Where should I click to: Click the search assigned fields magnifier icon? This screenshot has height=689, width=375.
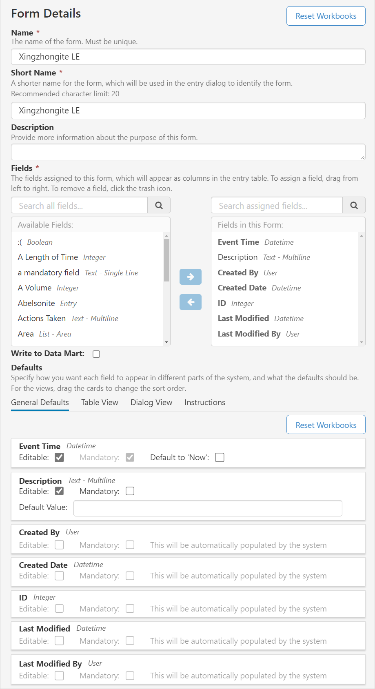[354, 206]
